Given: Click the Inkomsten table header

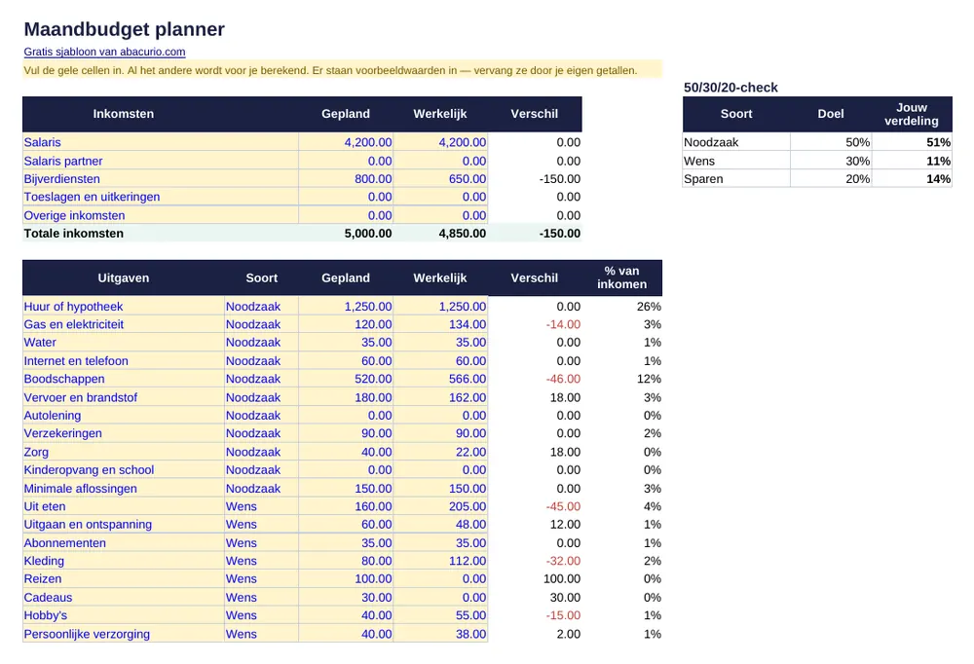Looking at the screenshot, I should point(124,114).
